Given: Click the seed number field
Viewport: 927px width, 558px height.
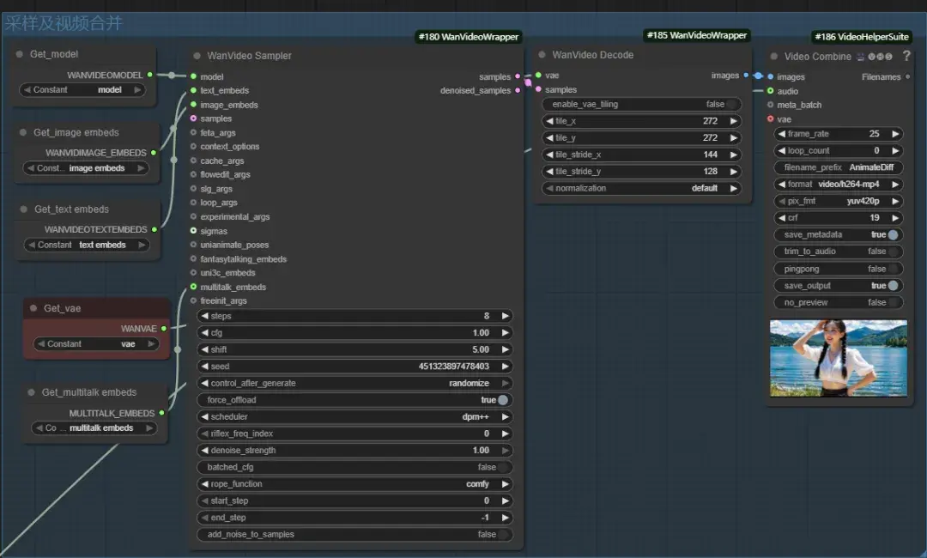Looking at the screenshot, I should [354, 367].
